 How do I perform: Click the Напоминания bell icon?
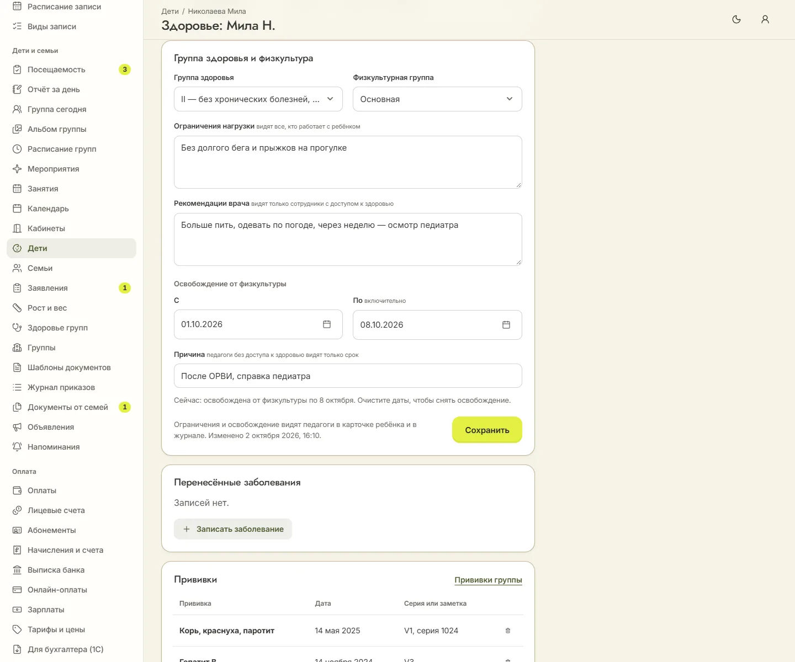click(x=17, y=447)
